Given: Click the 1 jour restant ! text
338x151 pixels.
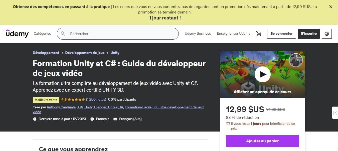Looking at the screenshot, I should pyautogui.click(x=165, y=18).
